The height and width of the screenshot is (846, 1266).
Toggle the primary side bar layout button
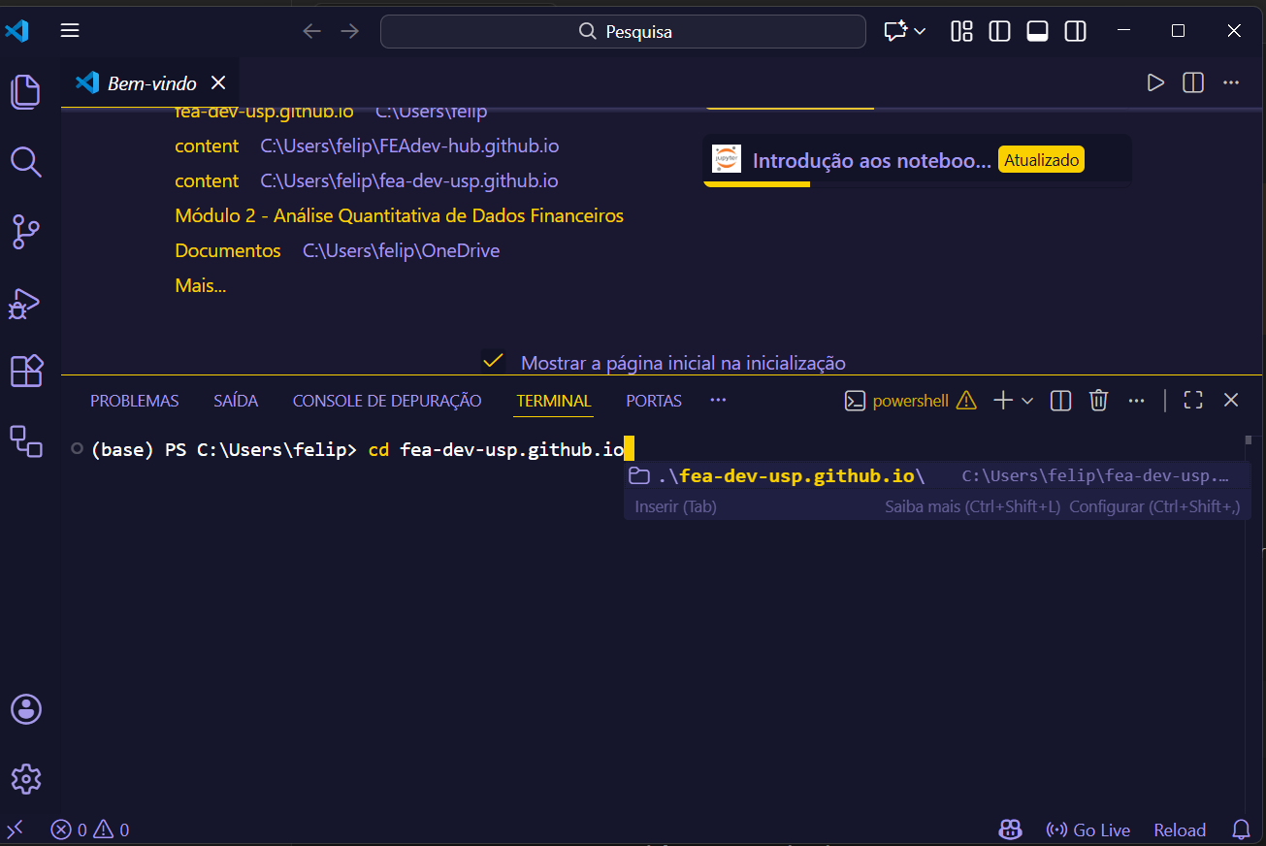pos(999,31)
